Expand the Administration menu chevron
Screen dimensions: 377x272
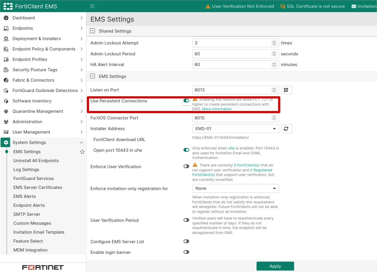[x=81, y=122]
